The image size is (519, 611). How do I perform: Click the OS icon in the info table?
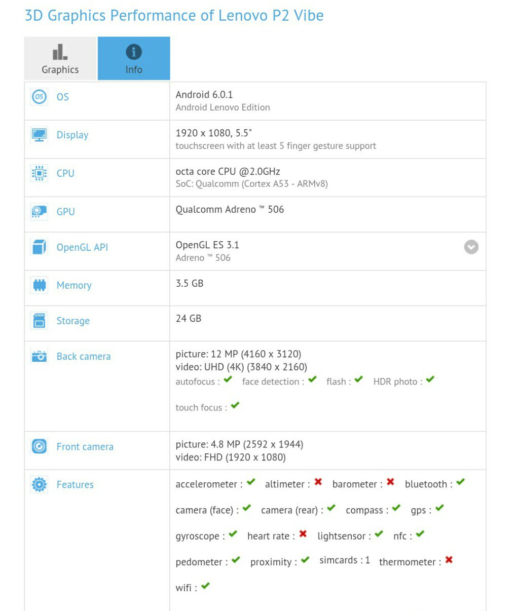39,97
